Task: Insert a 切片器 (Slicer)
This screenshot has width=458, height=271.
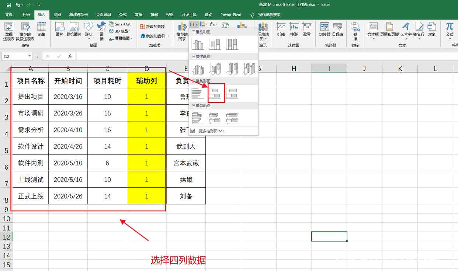Action: [x=324, y=29]
